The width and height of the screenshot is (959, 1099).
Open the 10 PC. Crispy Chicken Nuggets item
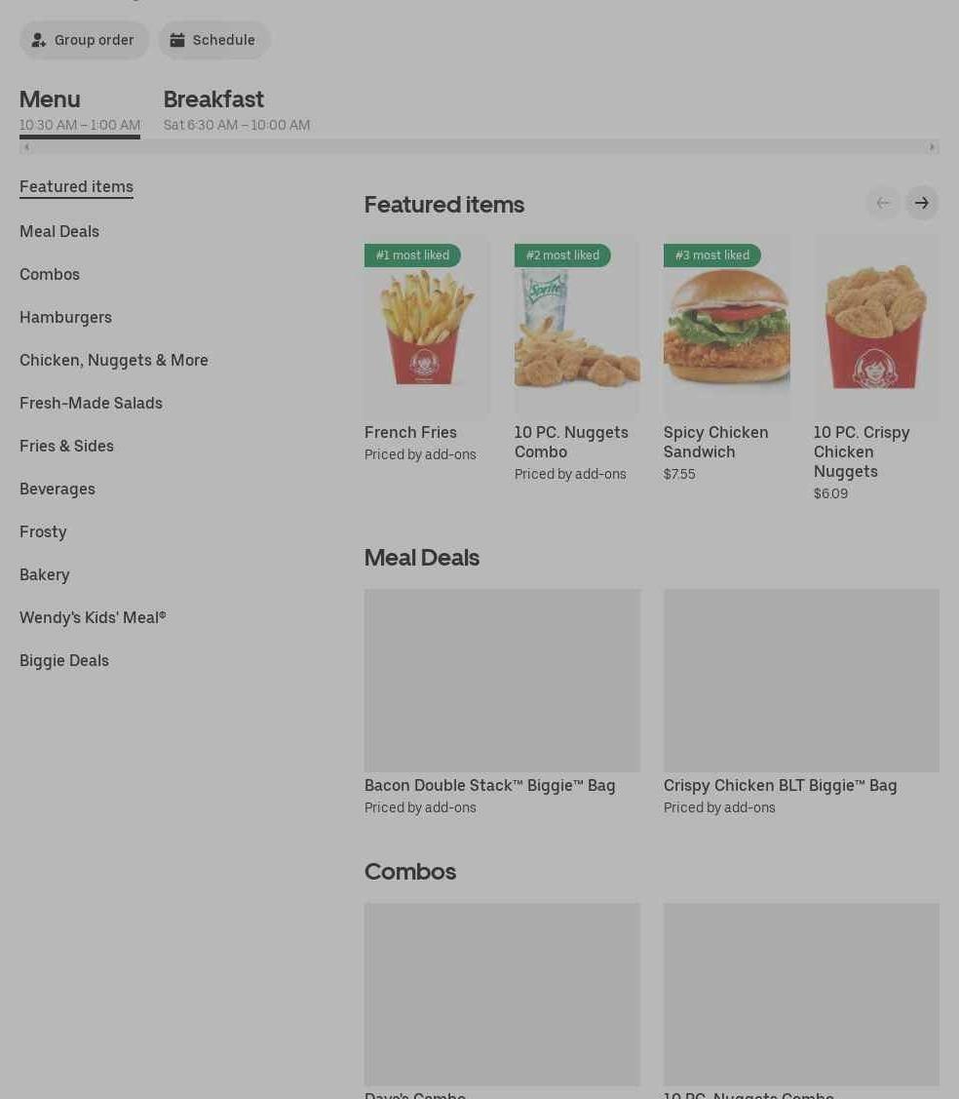(x=876, y=369)
